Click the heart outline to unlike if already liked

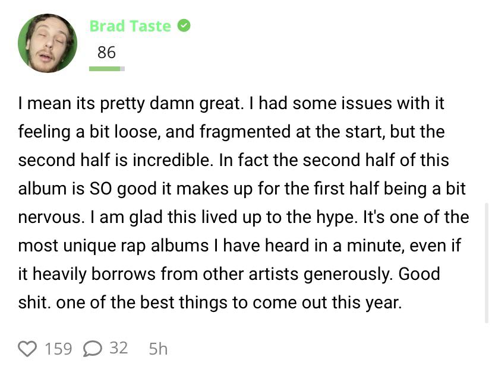coord(27,349)
